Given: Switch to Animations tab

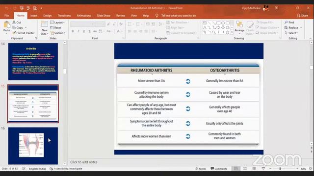Looking at the screenshot, I should tap(84, 16).
